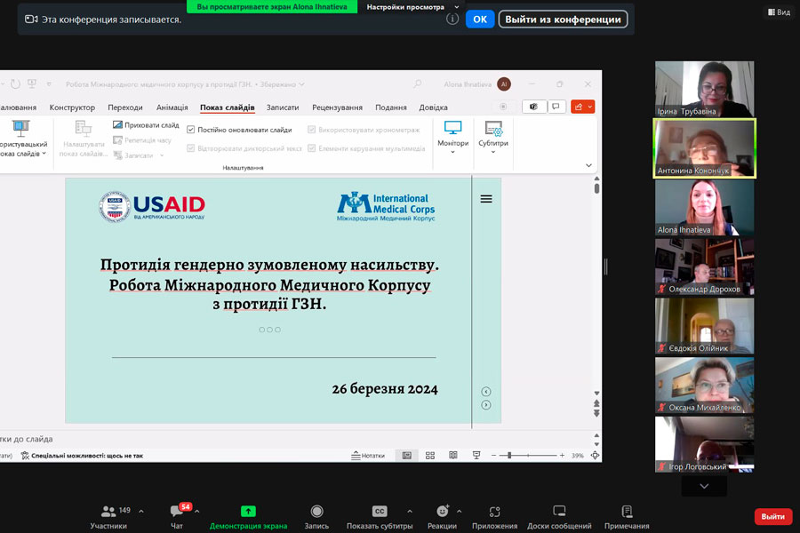Open the Переходи ribbon tab
The height and width of the screenshot is (533, 800).
point(125,107)
